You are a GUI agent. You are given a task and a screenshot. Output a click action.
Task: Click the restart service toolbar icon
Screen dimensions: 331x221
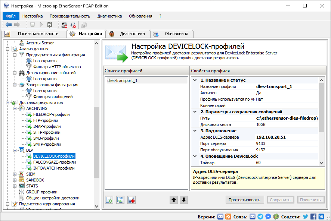coord(50,25)
